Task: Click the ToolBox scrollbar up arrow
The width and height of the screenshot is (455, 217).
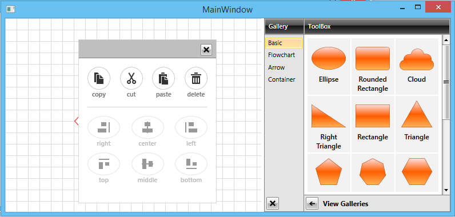Action: (x=446, y=39)
